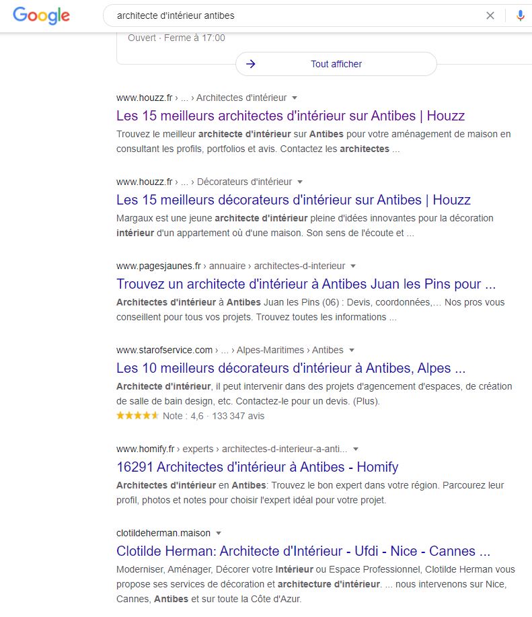Open 16291 Architectes d'intérieur à Antibes Homify
532x617 pixels.
click(x=257, y=467)
